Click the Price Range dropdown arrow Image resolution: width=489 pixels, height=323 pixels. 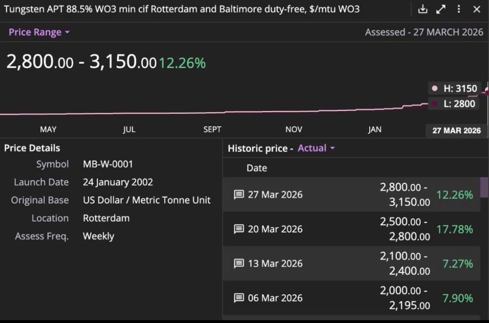67,32
